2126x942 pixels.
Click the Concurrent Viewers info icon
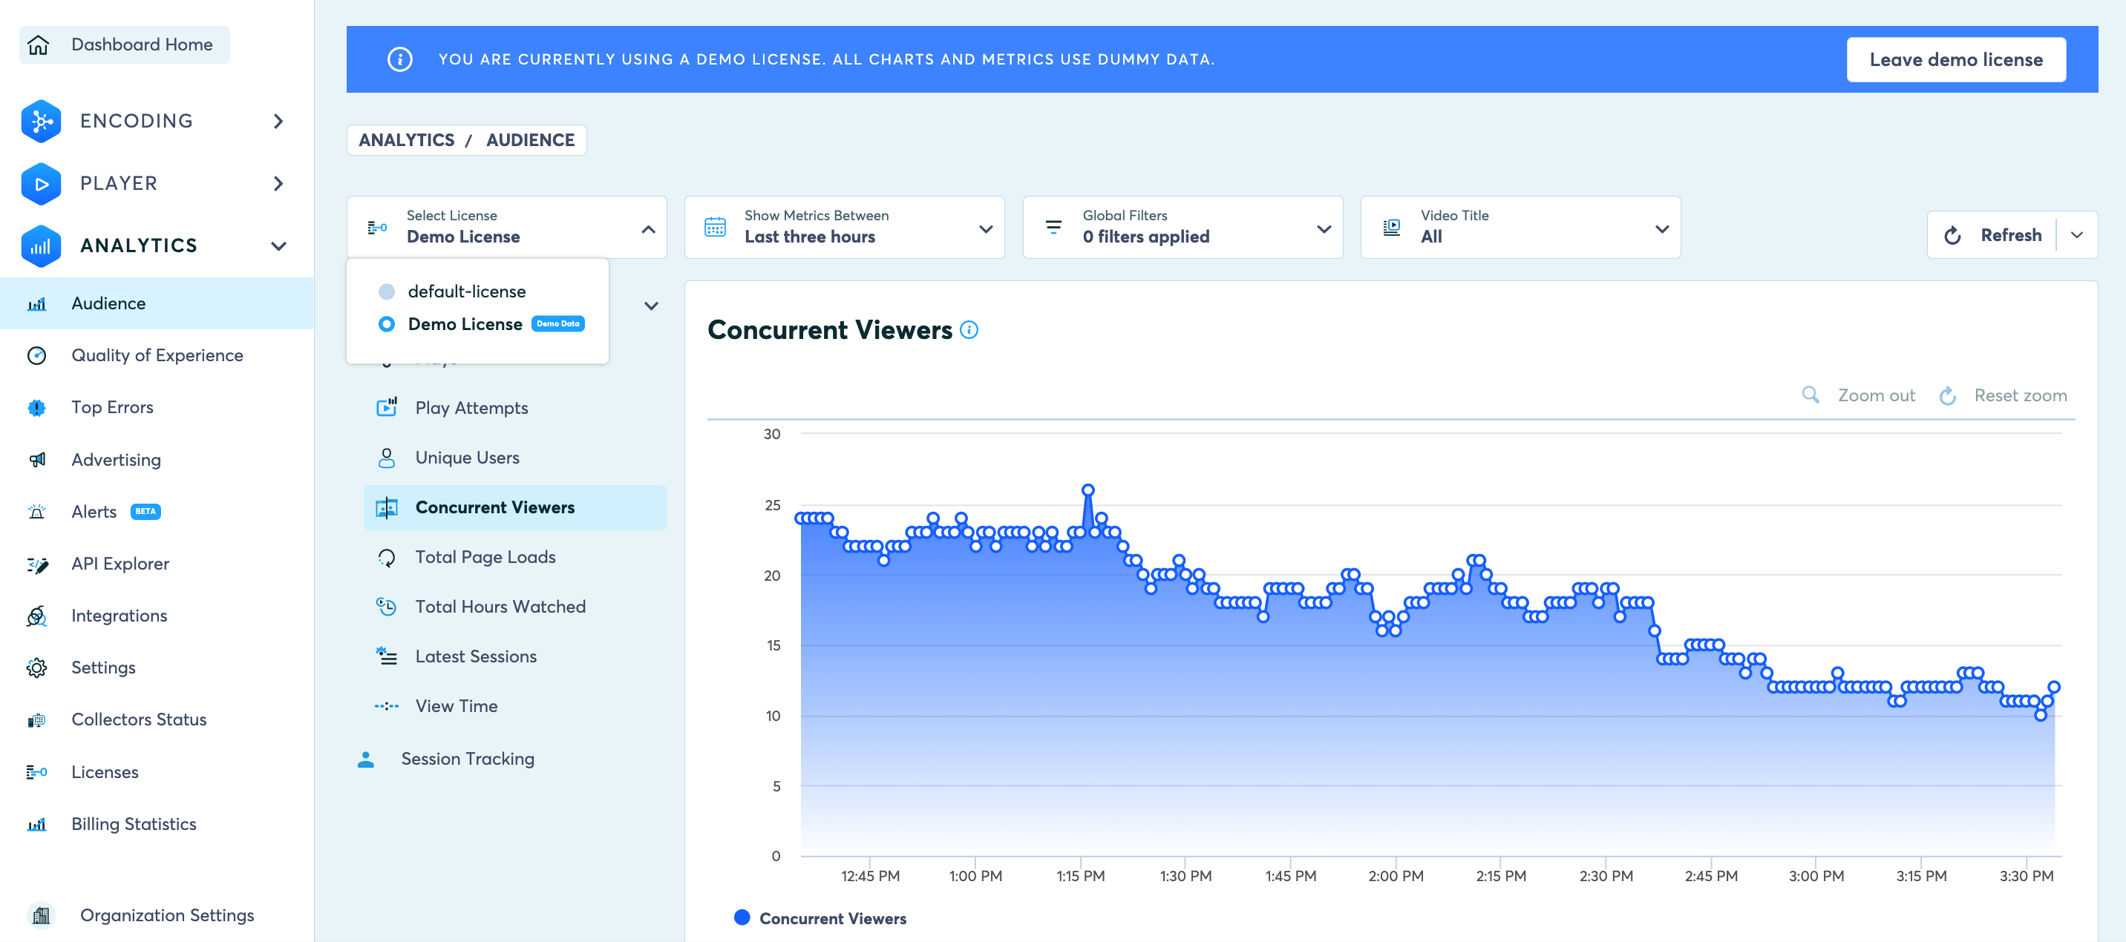pyautogui.click(x=969, y=330)
